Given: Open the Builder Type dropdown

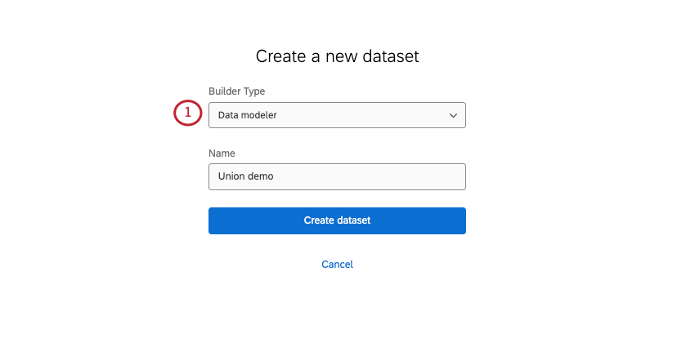Looking at the screenshot, I should (337, 115).
